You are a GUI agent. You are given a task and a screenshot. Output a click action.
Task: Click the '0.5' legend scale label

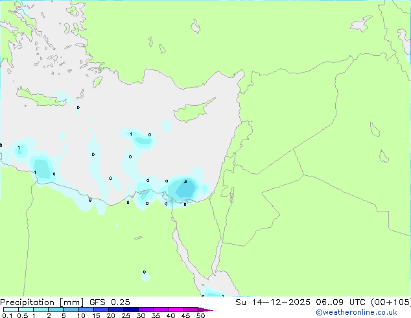22,315
